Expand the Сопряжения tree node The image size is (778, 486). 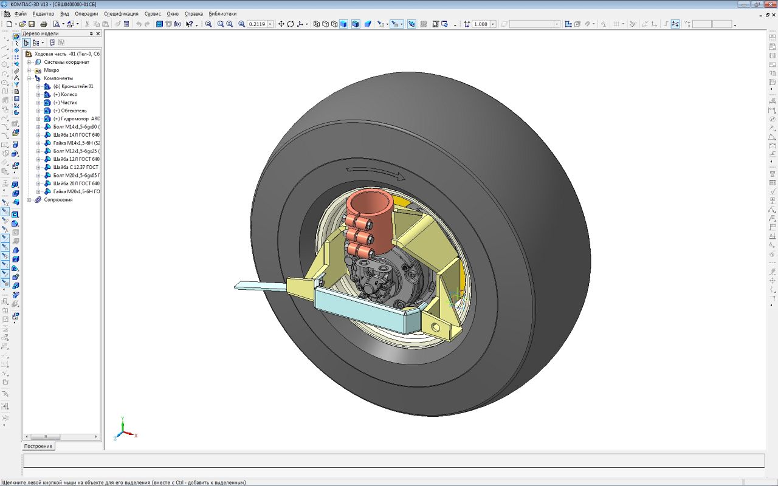[29, 200]
